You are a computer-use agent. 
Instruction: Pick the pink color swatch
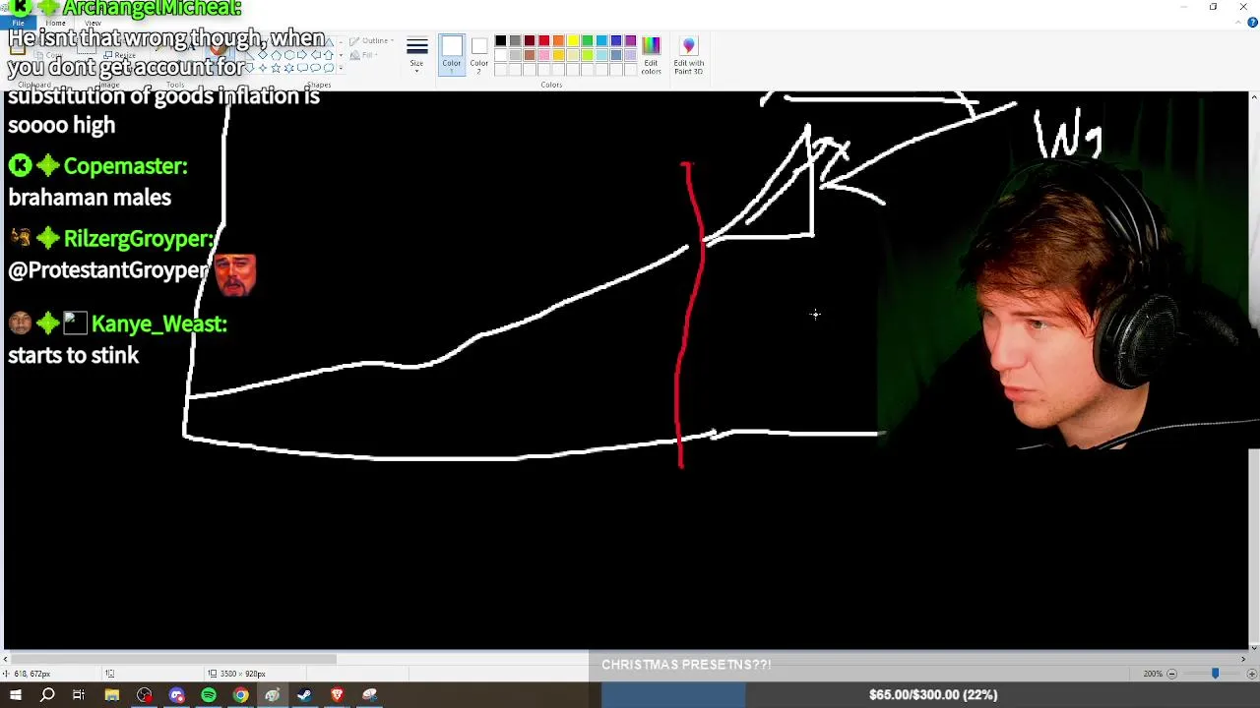pyautogui.click(x=543, y=55)
